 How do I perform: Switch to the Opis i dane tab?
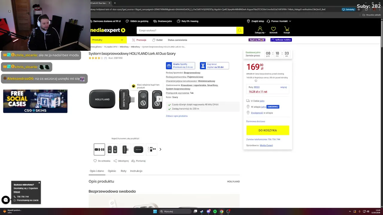[97, 171]
